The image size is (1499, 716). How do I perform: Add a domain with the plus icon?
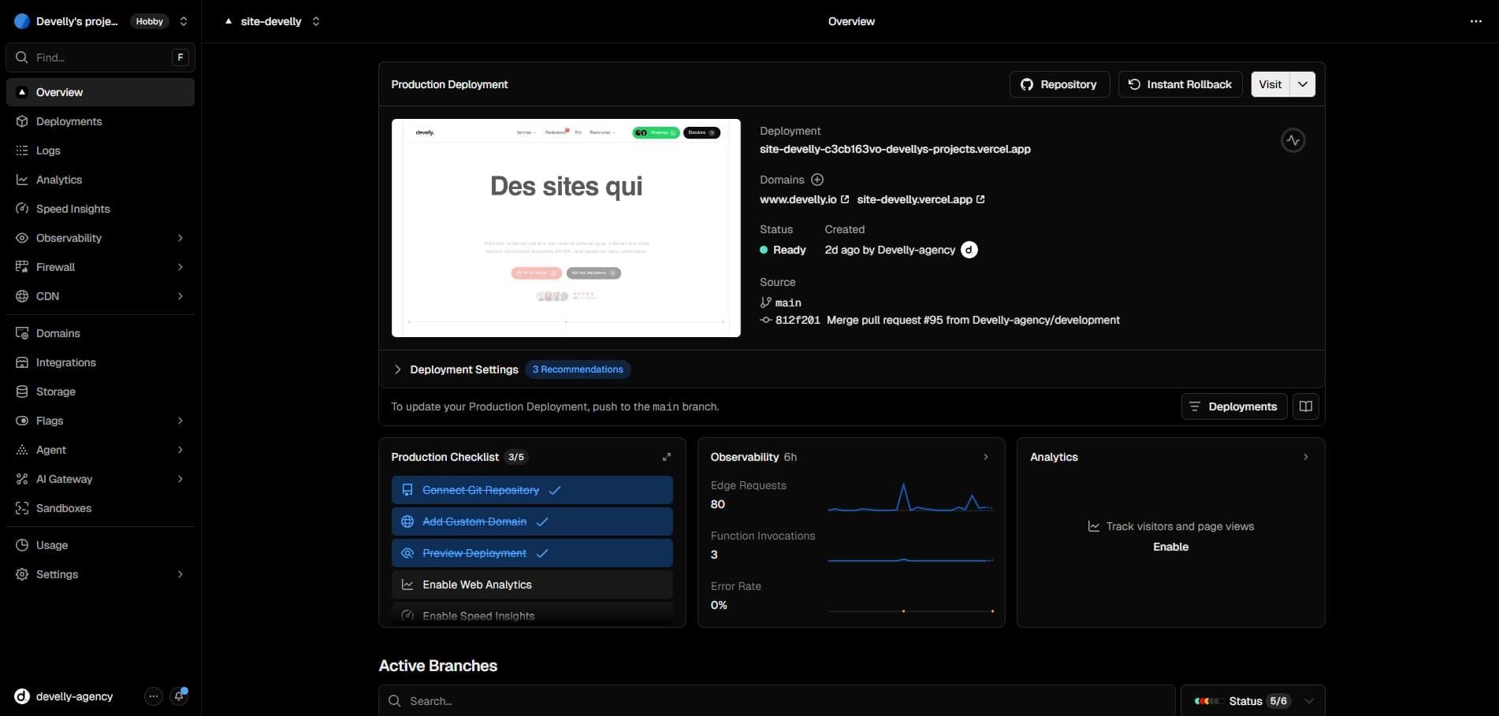point(817,180)
